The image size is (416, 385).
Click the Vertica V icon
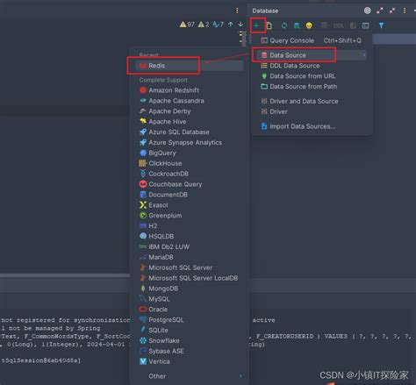pos(143,361)
